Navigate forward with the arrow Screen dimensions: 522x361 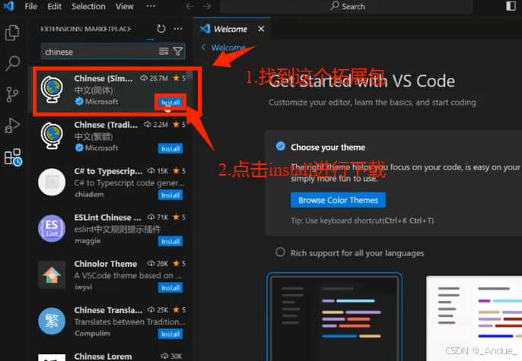click(207, 6)
